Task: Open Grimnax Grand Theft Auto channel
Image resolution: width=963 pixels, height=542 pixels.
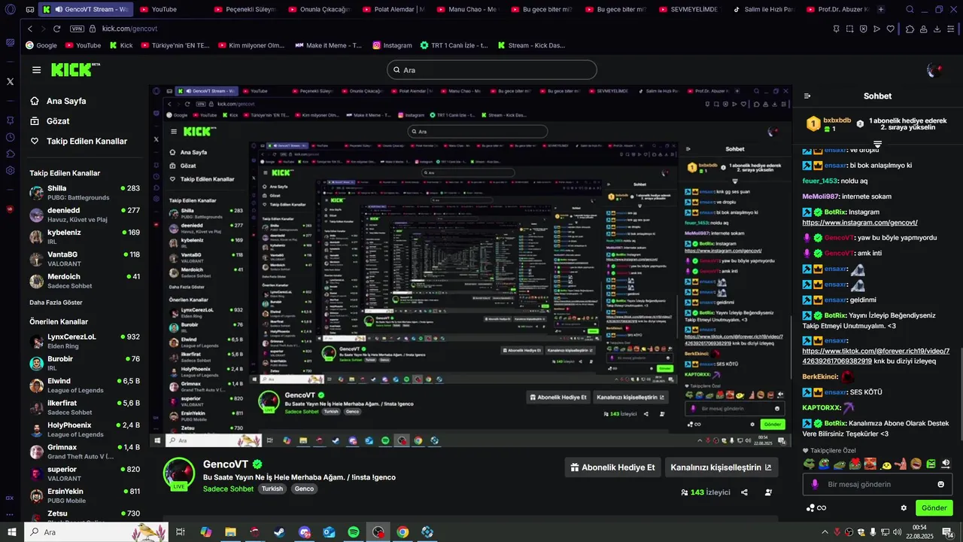Action: (84, 451)
